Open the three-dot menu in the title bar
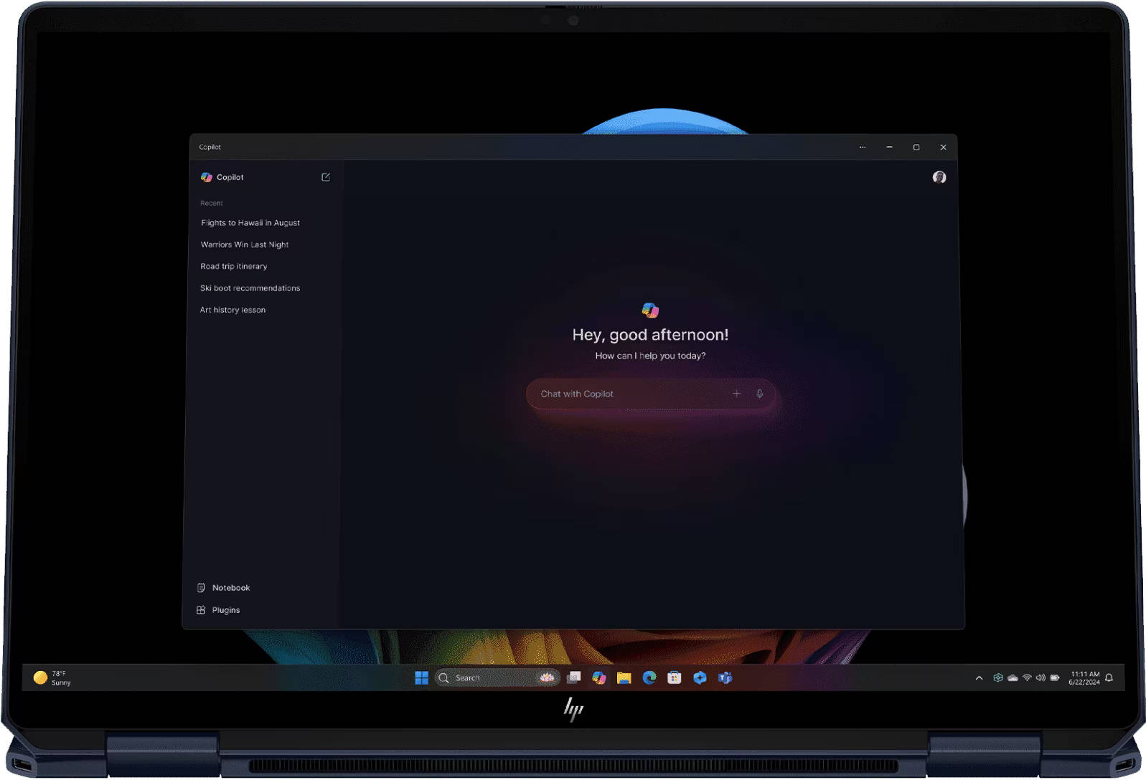This screenshot has height=780, width=1146. click(863, 147)
